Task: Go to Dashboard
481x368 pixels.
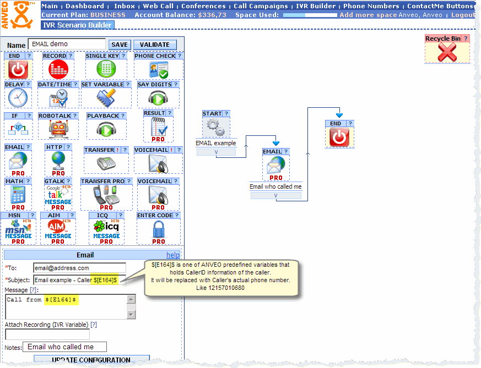Action: point(85,6)
